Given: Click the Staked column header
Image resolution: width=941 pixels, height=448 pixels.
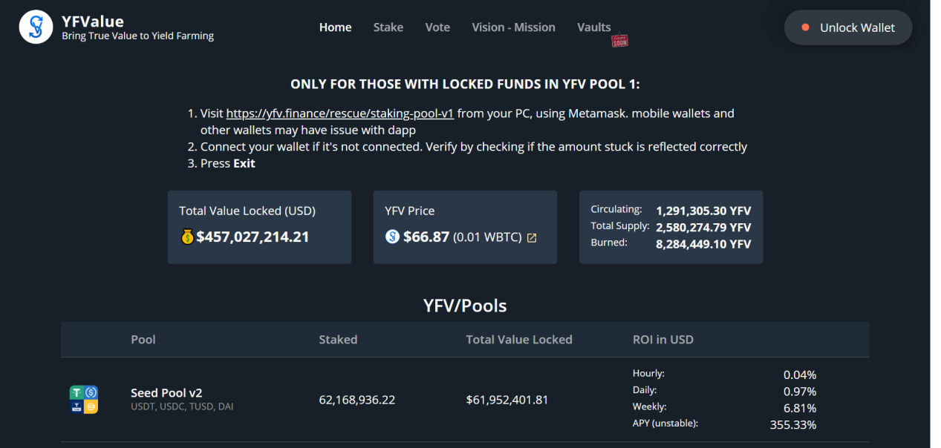Looking at the screenshot, I should (x=338, y=340).
